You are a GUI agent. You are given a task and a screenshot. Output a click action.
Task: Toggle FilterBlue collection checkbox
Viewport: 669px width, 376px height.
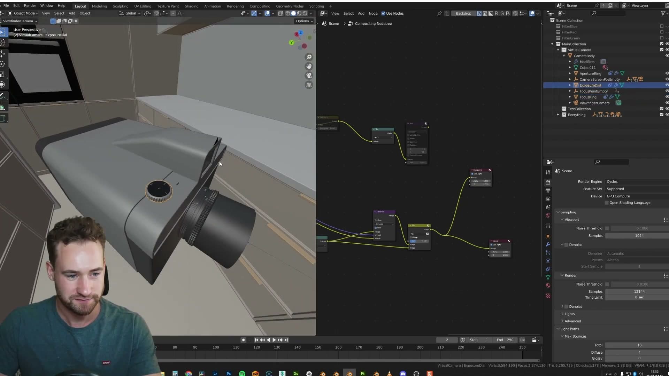pos(662,26)
